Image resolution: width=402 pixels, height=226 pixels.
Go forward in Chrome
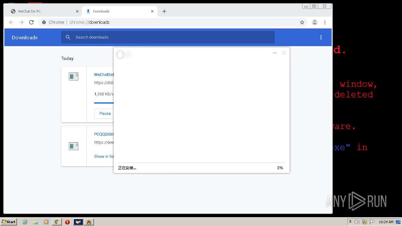click(x=21, y=22)
